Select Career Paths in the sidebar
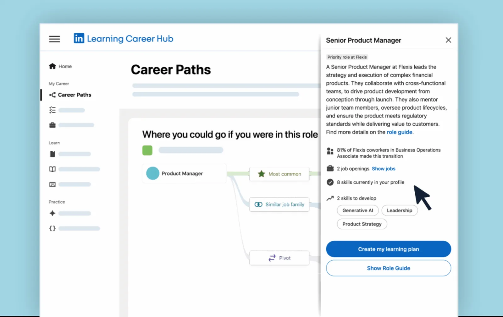The height and width of the screenshot is (317, 503). [x=70, y=95]
